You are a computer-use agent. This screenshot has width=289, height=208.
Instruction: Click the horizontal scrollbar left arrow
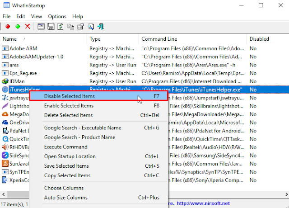click(x=3, y=194)
